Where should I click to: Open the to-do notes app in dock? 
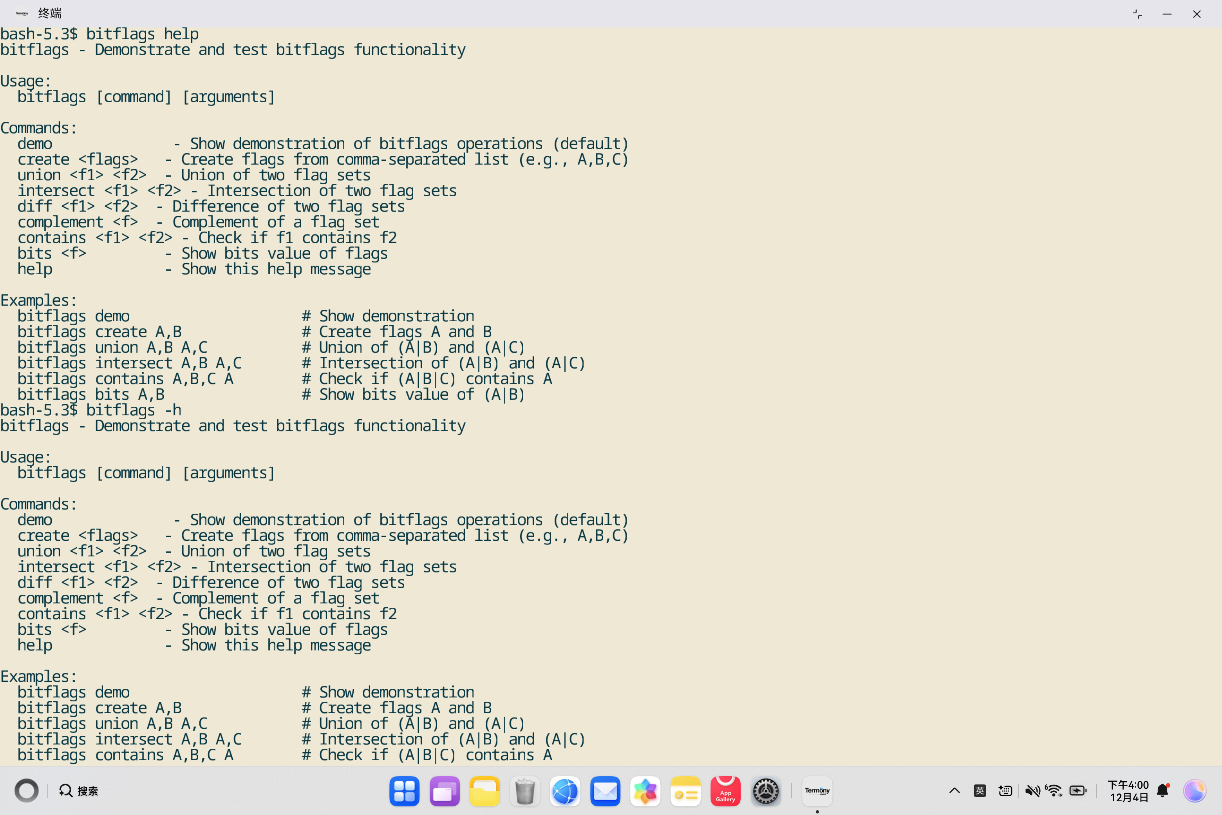tap(685, 791)
